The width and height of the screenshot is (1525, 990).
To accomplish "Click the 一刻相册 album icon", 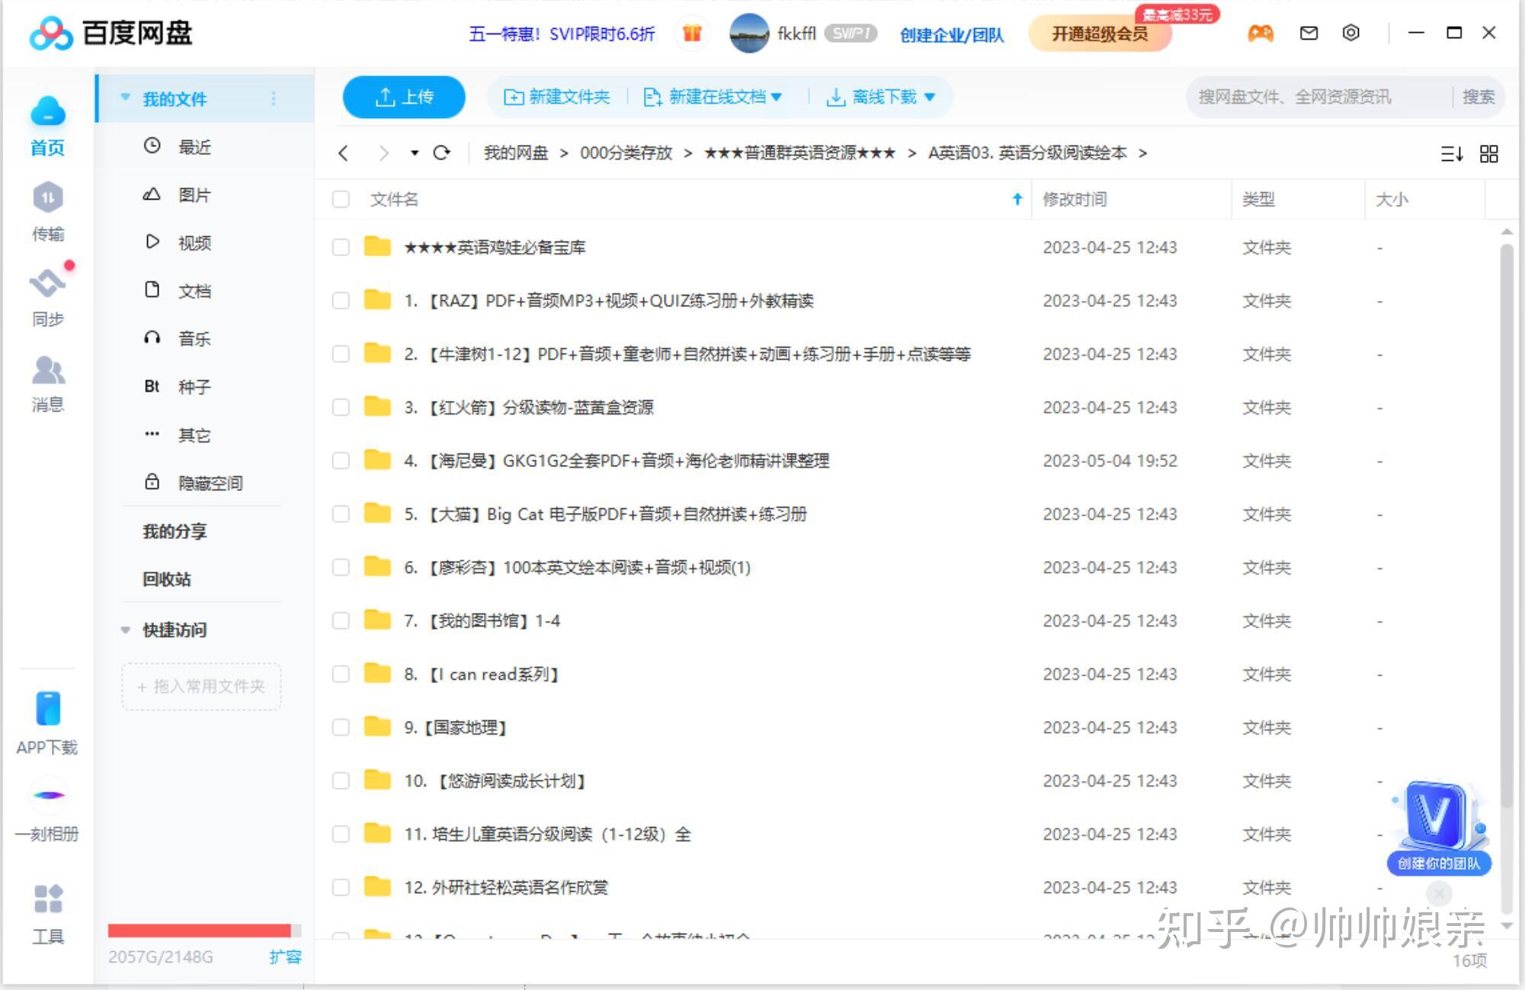I will pos(48,796).
